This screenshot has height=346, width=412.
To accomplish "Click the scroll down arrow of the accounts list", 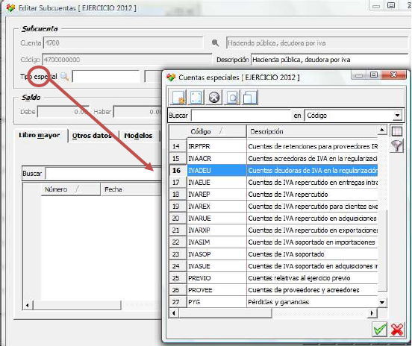I will [382, 303].
